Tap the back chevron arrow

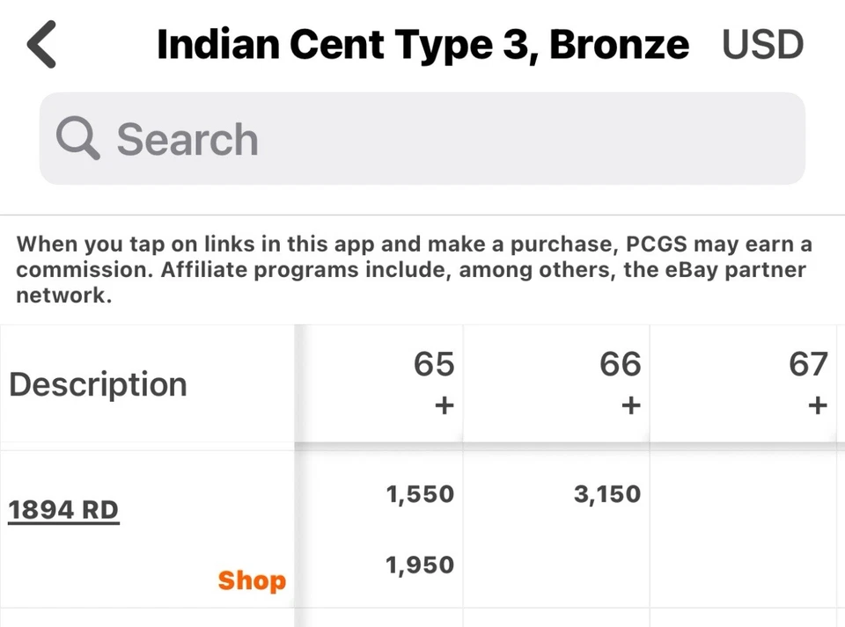(x=42, y=46)
